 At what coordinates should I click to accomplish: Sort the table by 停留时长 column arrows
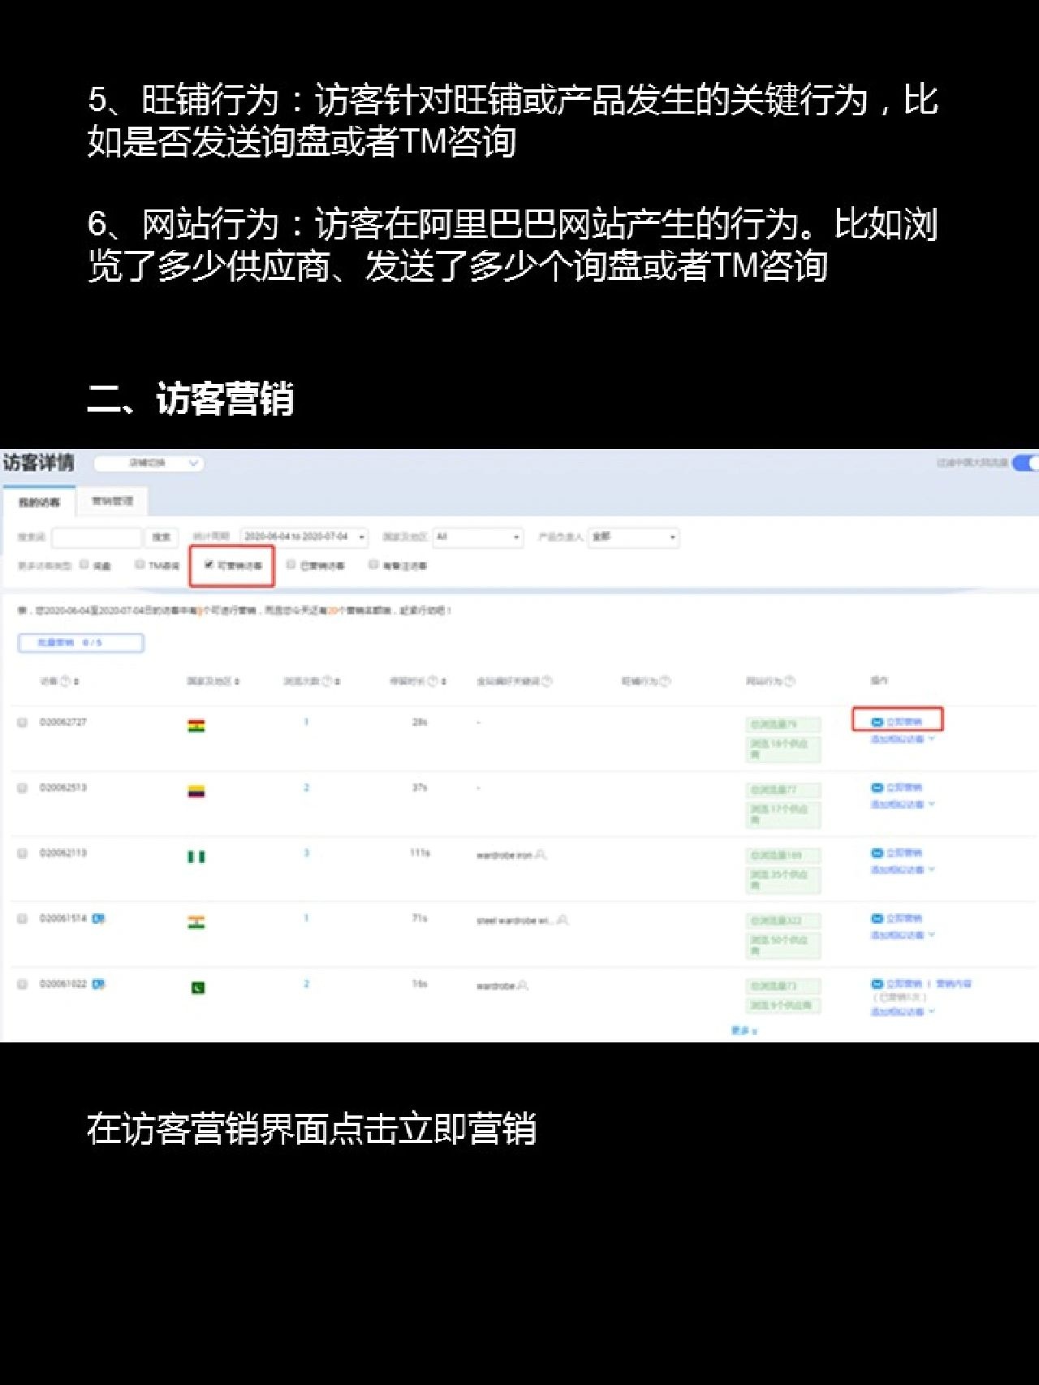(444, 681)
